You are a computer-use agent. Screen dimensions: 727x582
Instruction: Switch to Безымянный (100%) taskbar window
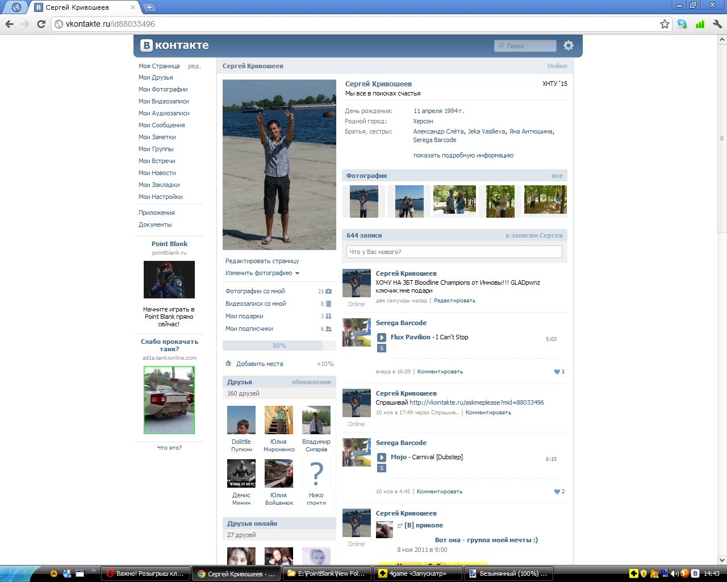coord(508,573)
